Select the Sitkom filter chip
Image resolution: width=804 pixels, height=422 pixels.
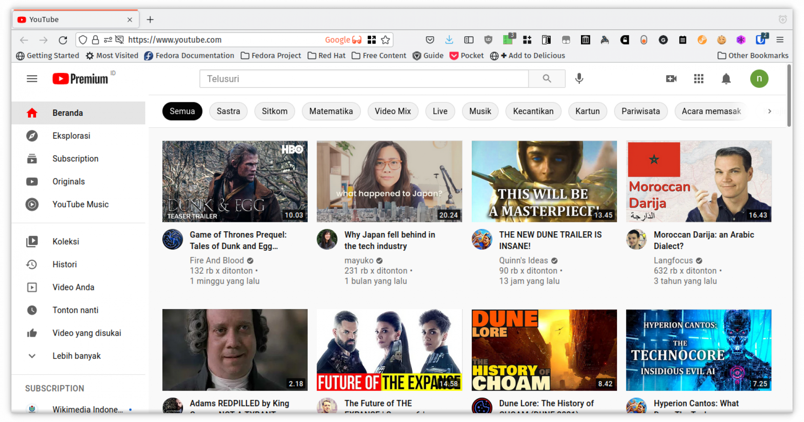pyautogui.click(x=274, y=111)
